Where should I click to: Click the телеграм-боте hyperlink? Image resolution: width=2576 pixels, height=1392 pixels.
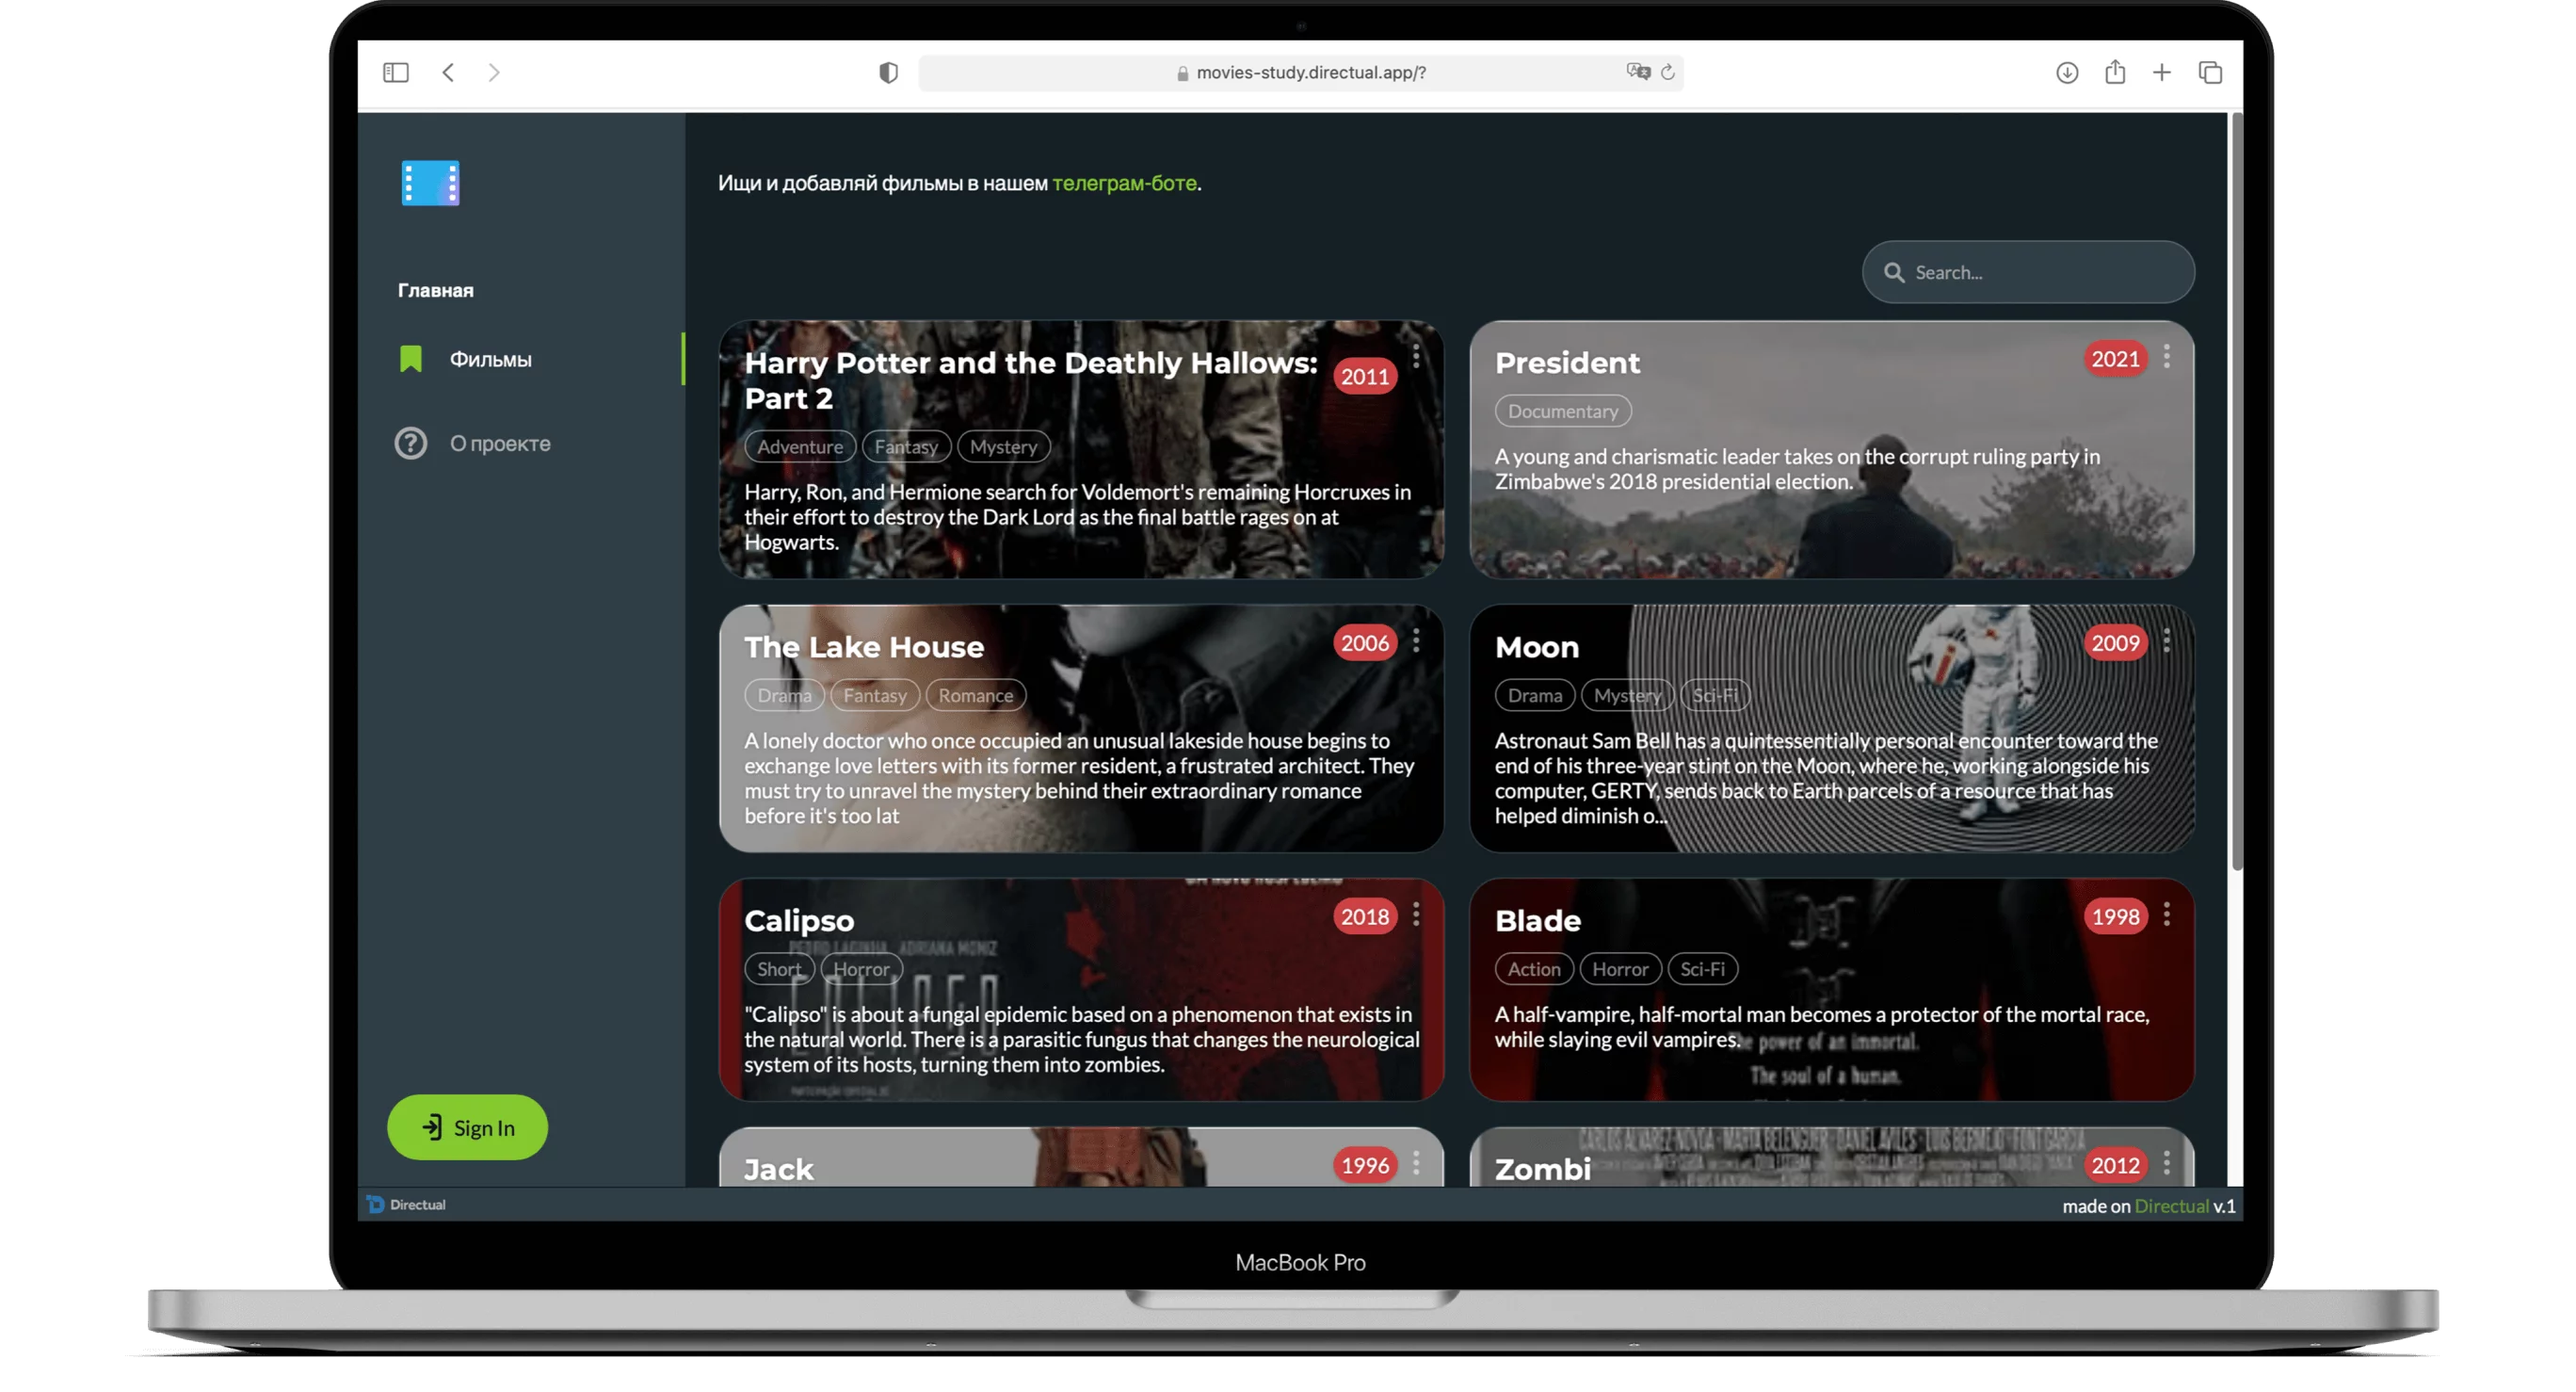click(x=1123, y=182)
